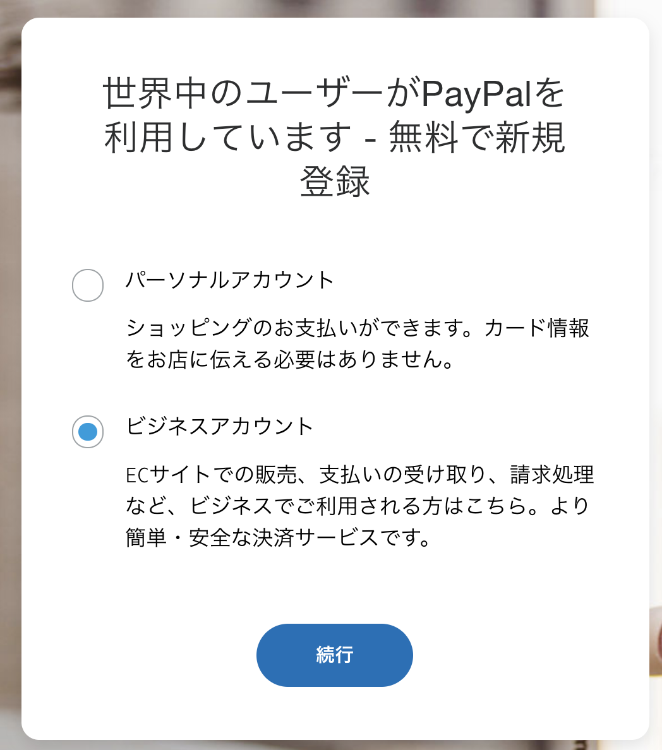Viewport: 662px width, 750px height.
Task: Click blurred background above the dialog
Action: (335, 8)
